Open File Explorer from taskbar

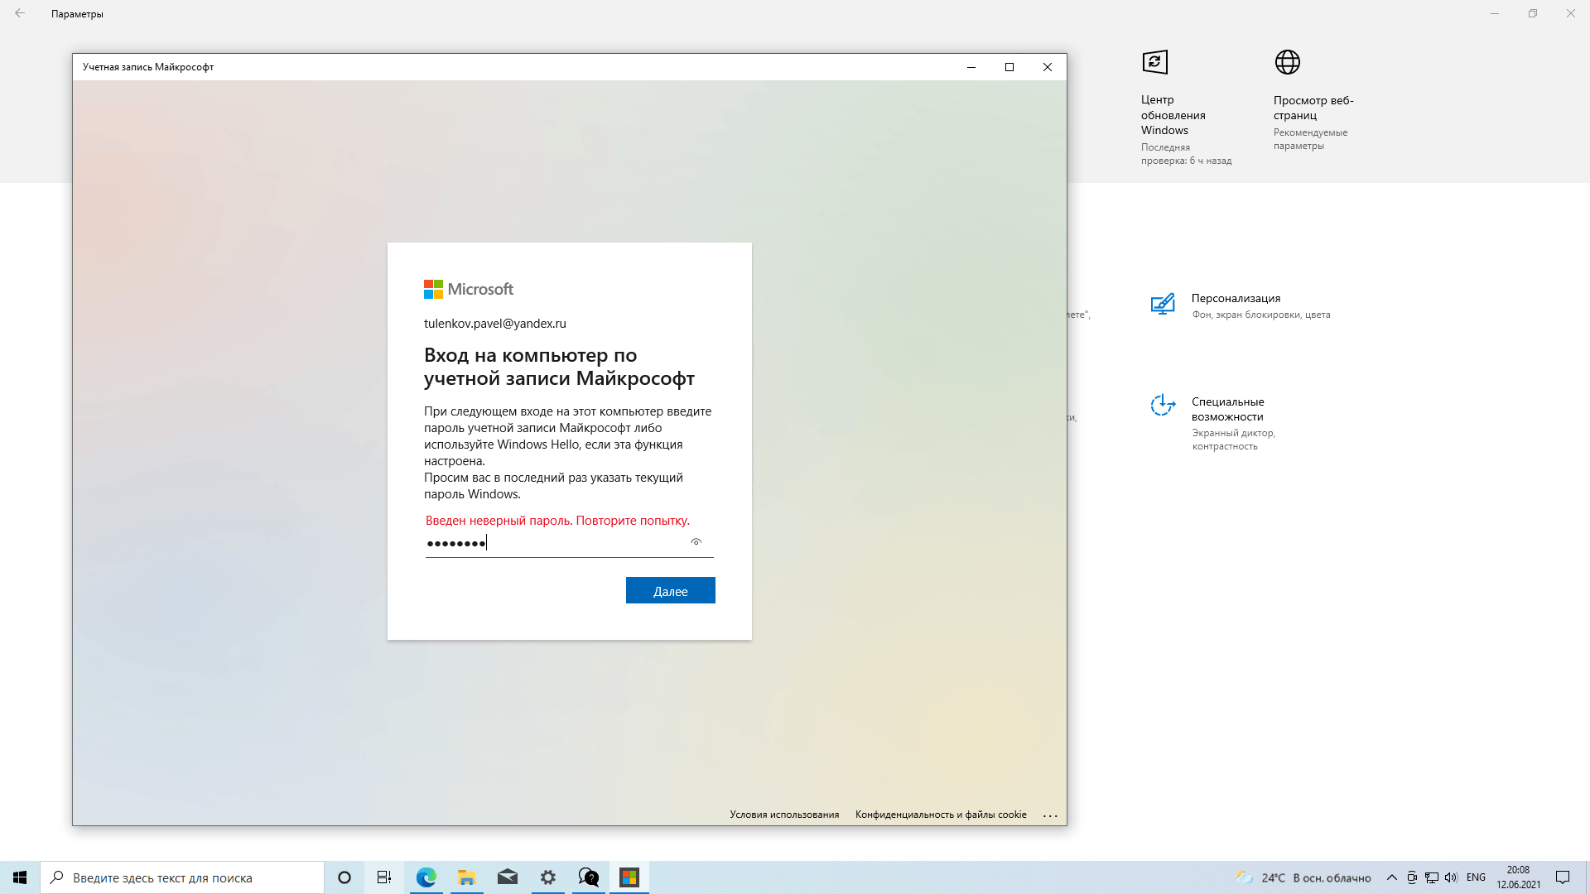(x=467, y=877)
